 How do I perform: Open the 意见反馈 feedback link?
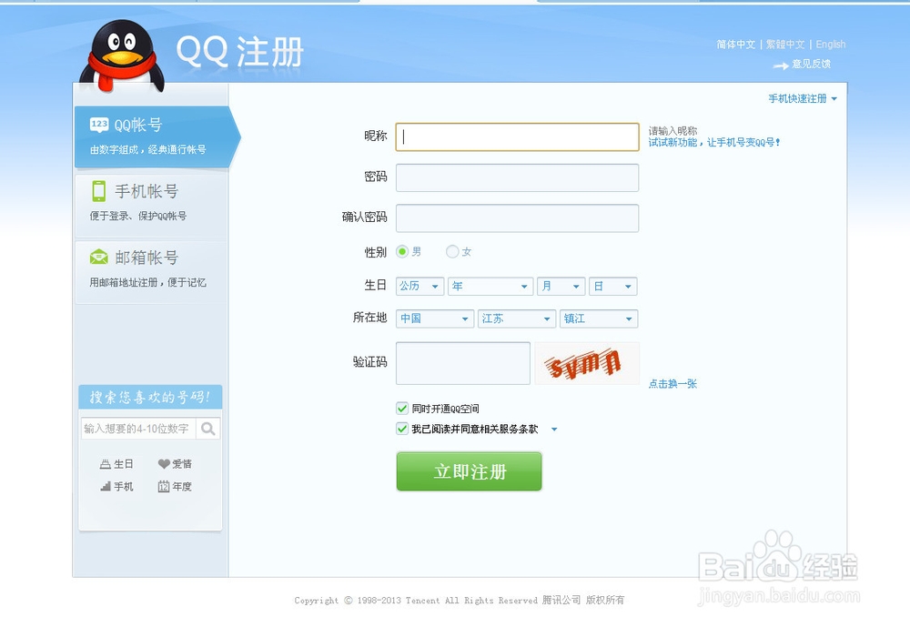[811, 64]
